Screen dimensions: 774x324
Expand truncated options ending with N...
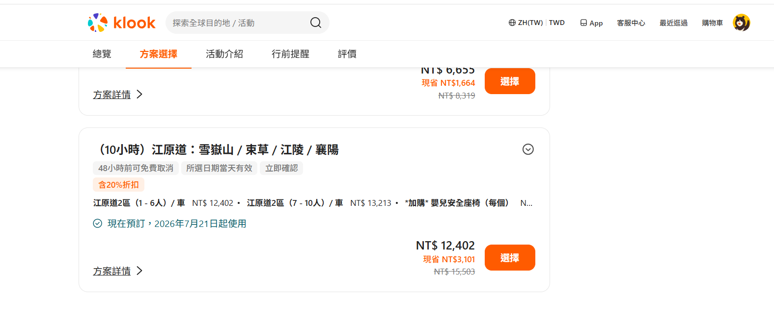(x=526, y=203)
